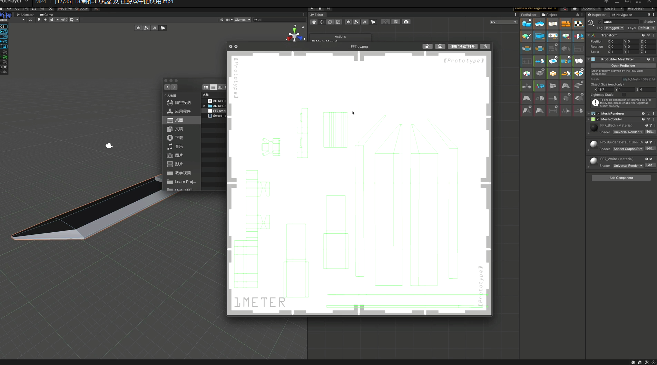The height and width of the screenshot is (365, 657).
Task: Switch to face selection mode in UV Editor
Action: (373, 22)
